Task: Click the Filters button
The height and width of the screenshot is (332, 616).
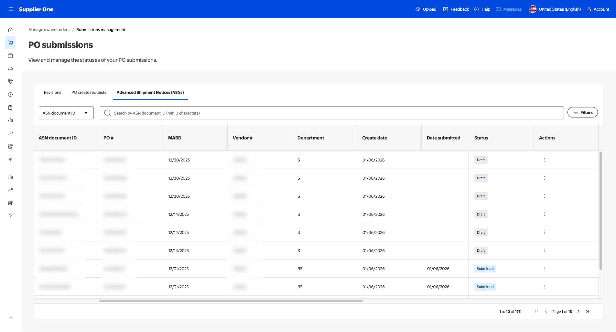Action: (x=582, y=112)
